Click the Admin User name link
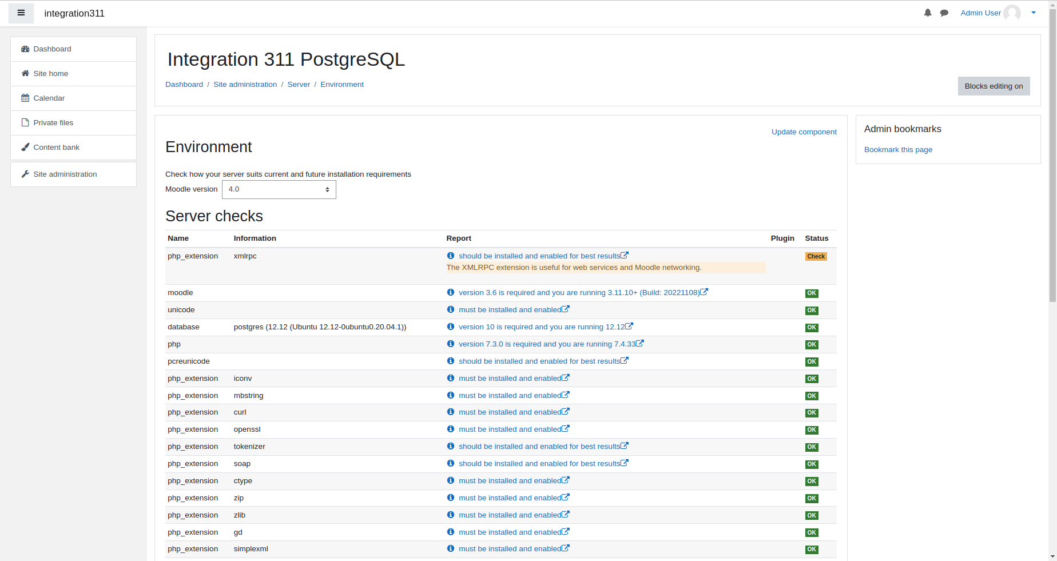Image resolution: width=1057 pixels, height=561 pixels. pyautogui.click(x=980, y=13)
